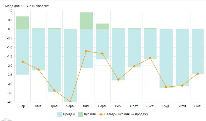The width and height of the screenshot is (206, 121).
Task: Click the blue Продаж bar for Жовт.
Action: pos(134,48)
